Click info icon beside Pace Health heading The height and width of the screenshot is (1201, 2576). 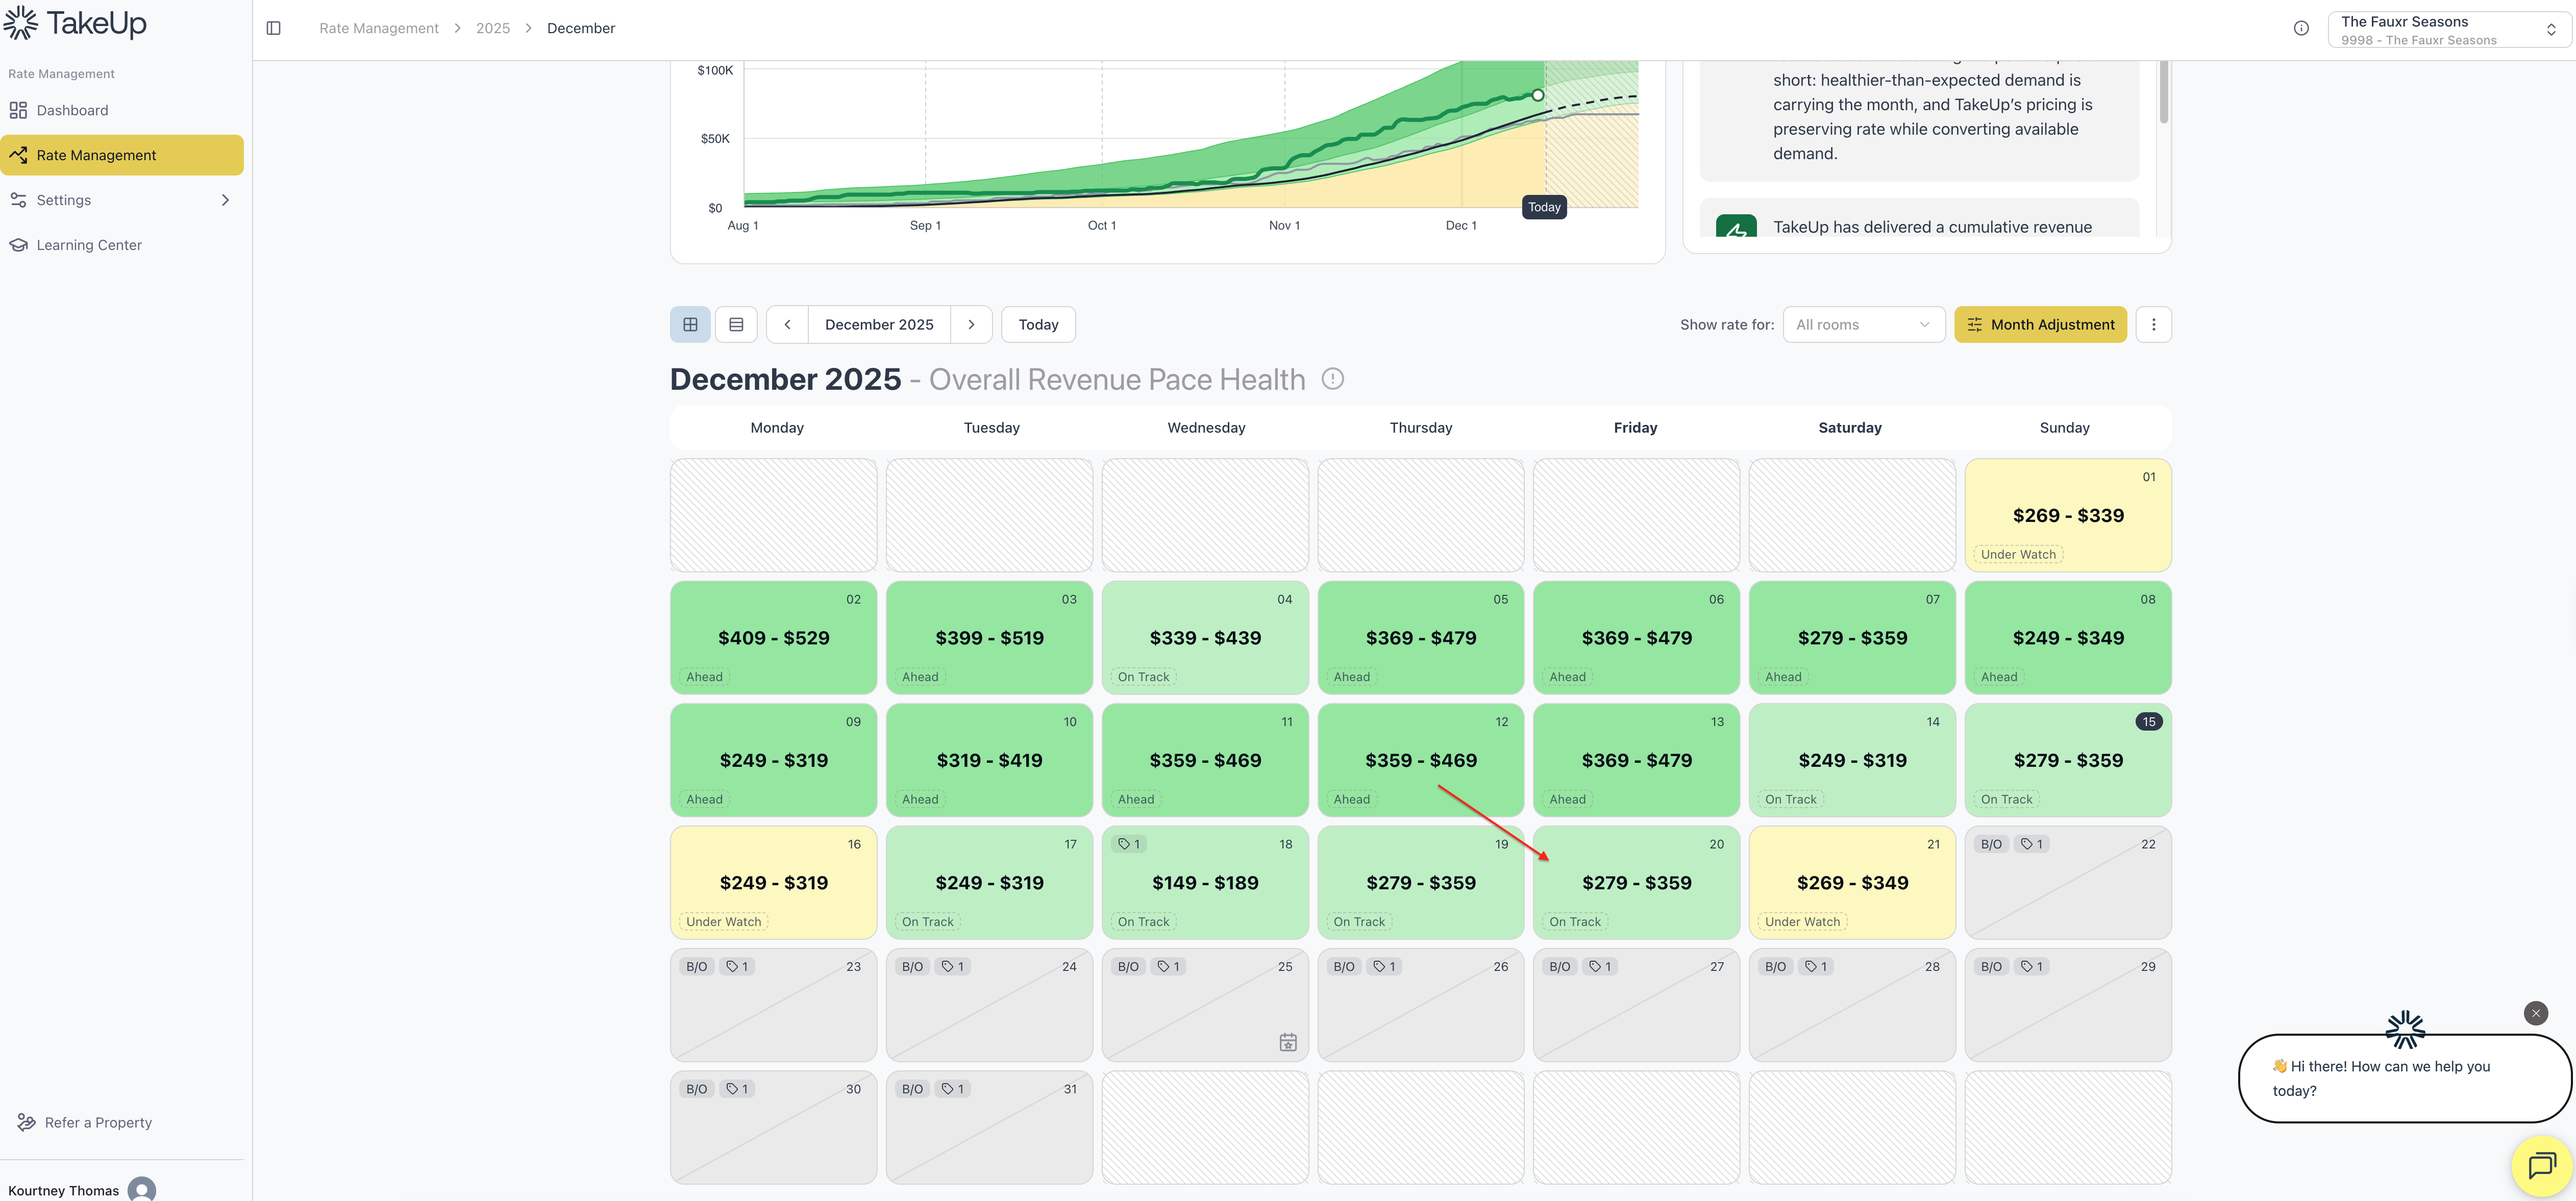pos(1332,379)
